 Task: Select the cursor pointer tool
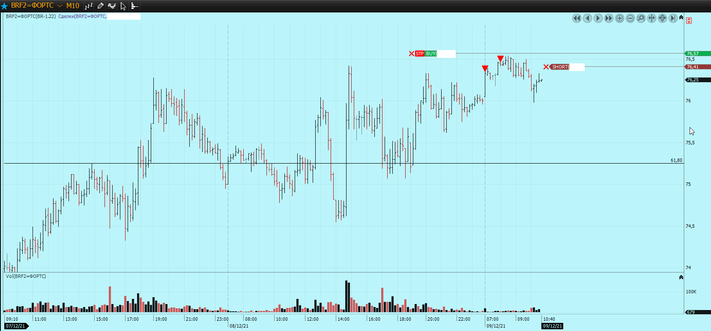(123, 6)
